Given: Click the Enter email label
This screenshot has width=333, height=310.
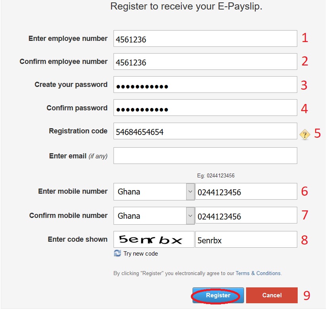Looking at the screenshot, I should tap(78, 156).
